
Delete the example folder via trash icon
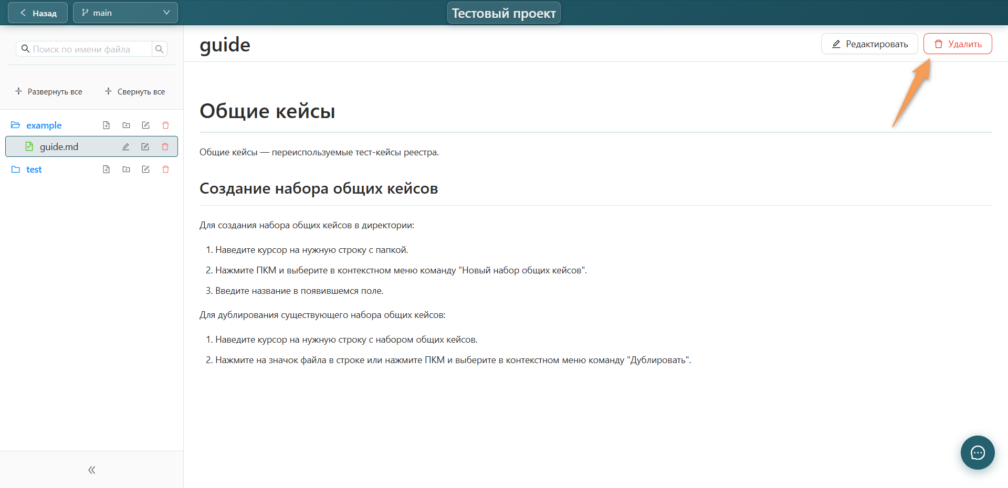tap(165, 125)
